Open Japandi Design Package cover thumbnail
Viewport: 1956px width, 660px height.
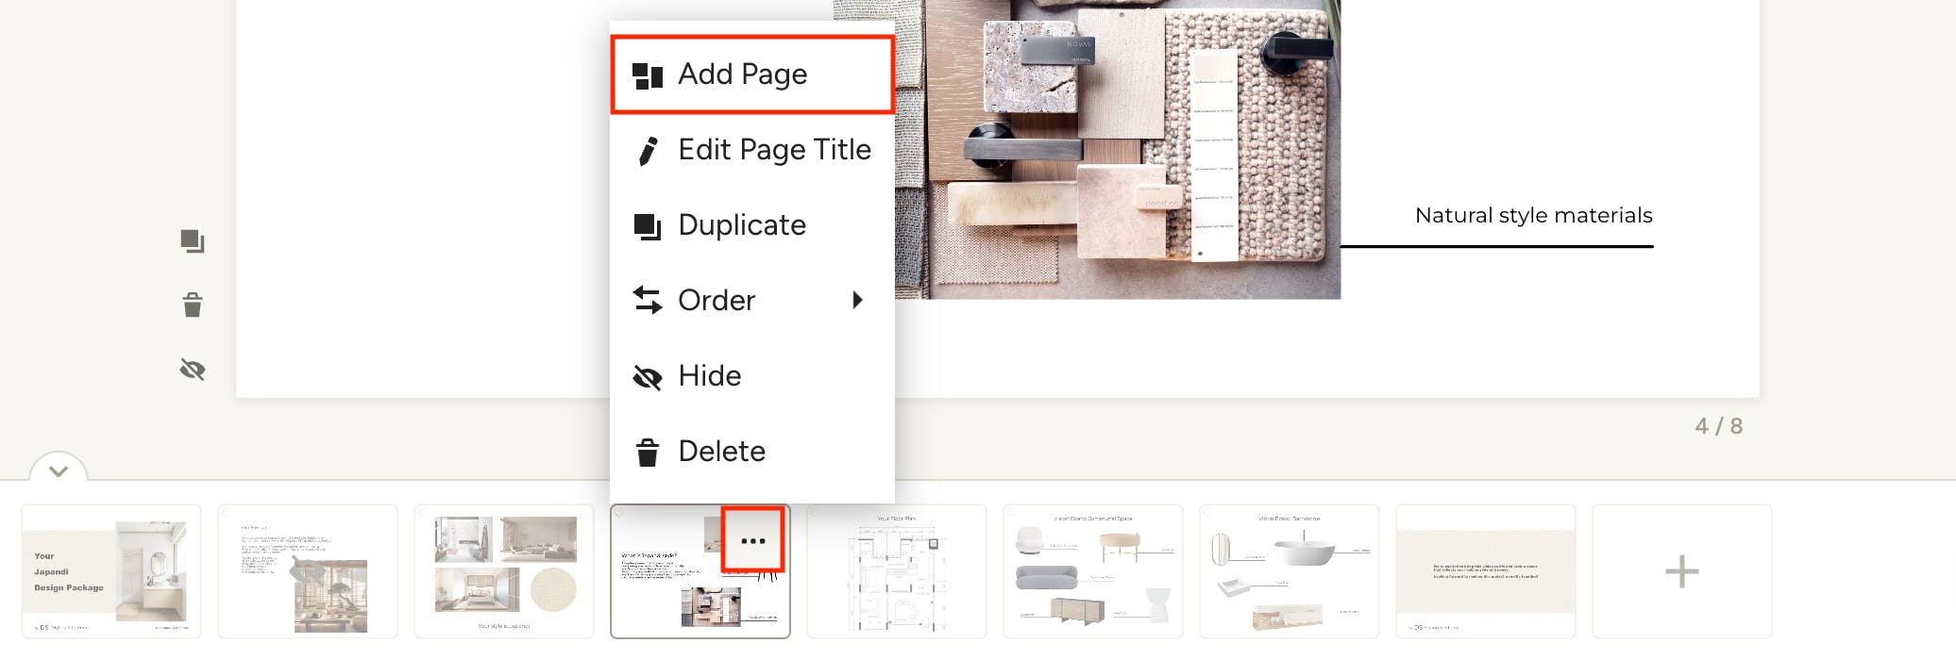point(111,571)
